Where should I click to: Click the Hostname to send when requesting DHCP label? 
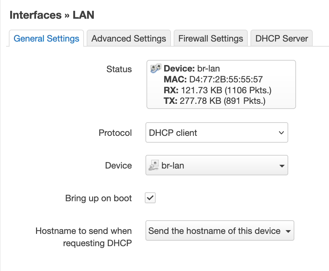[x=84, y=237]
